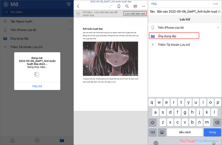Open the three-dots more options menu

(x=143, y=6)
